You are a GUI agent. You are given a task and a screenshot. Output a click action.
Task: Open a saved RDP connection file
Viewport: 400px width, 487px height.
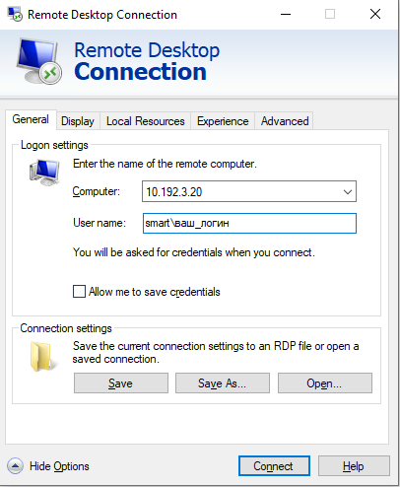click(325, 383)
